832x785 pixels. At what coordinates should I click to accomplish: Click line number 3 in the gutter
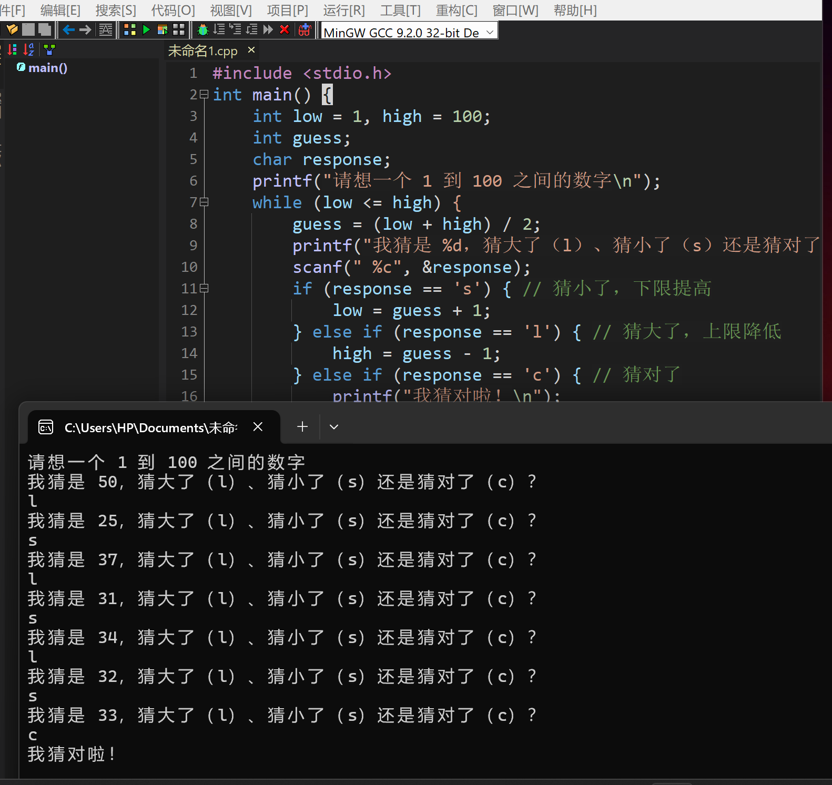(x=194, y=116)
